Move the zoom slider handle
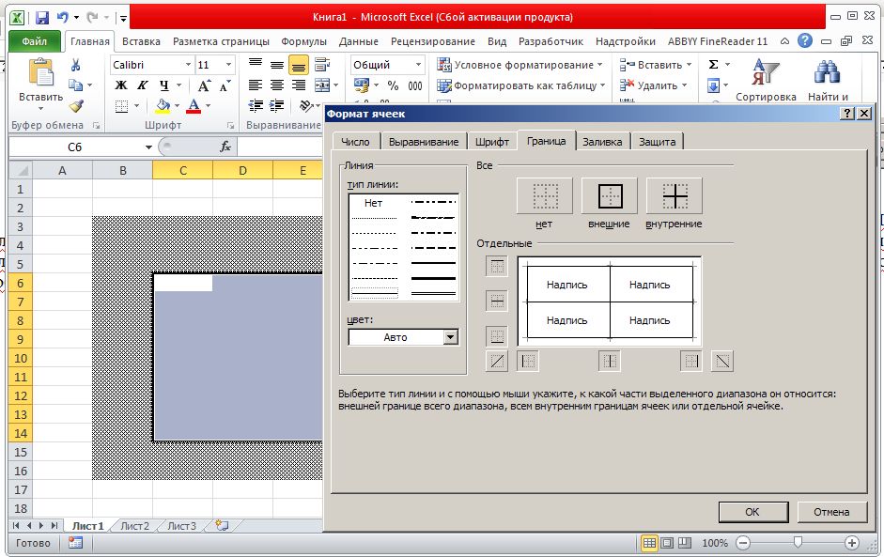This screenshot has height=557, width=884. pos(798,542)
